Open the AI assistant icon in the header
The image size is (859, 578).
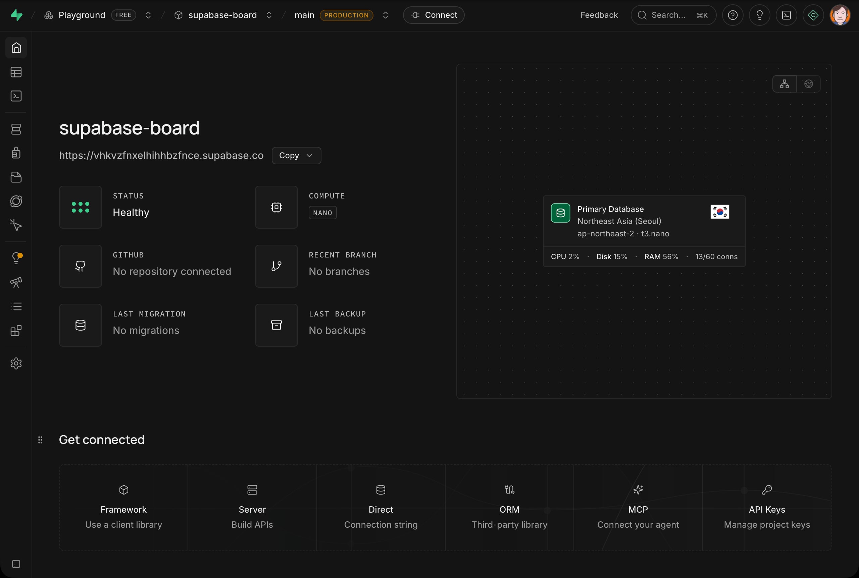[x=813, y=15]
